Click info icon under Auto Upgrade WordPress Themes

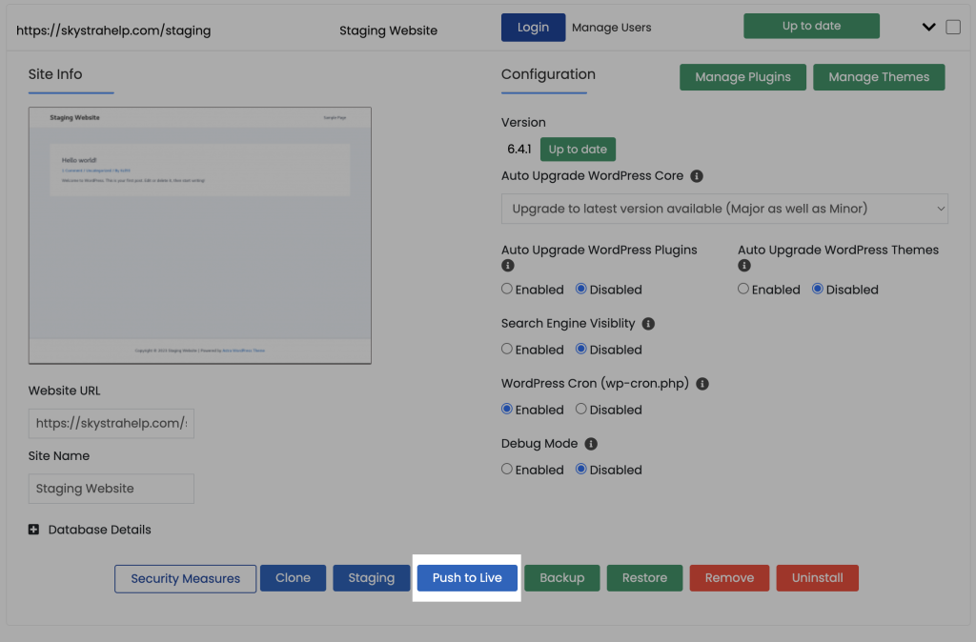(743, 266)
